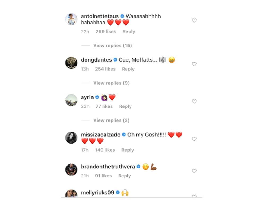The image size is (265, 208).
Task: View the 254 likes on dongdantes's comment
Action: [105, 69]
